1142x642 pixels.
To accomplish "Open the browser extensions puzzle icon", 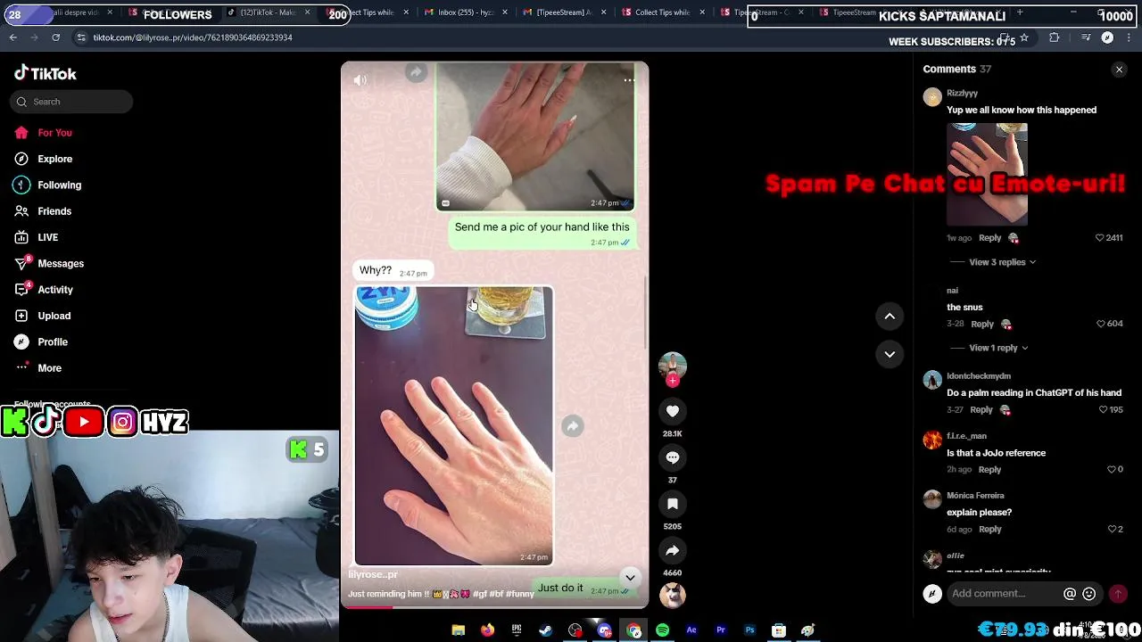I will [x=1055, y=37].
